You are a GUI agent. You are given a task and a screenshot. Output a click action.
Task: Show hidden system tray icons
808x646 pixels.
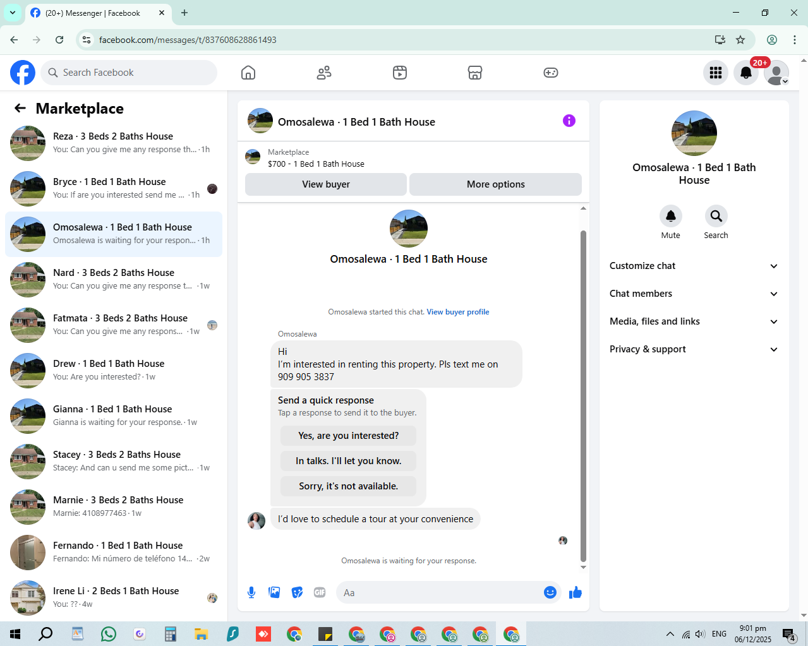(670, 634)
